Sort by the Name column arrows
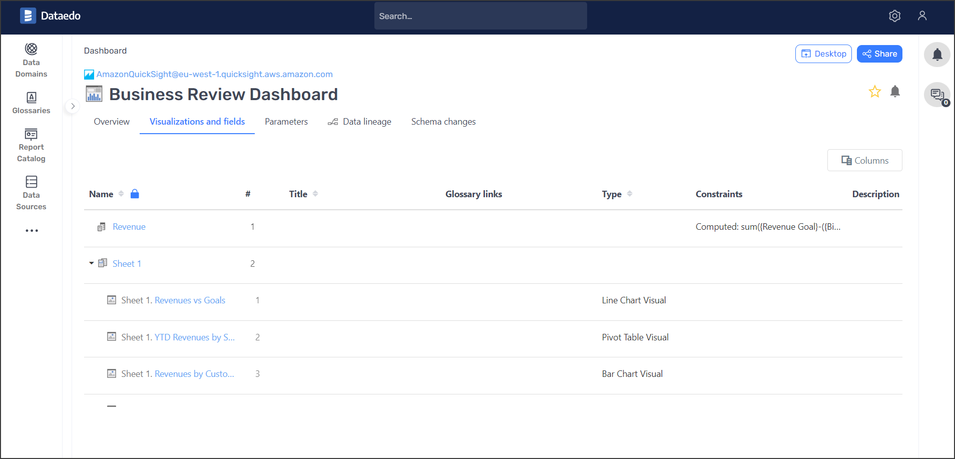955x459 pixels. click(121, 194)
